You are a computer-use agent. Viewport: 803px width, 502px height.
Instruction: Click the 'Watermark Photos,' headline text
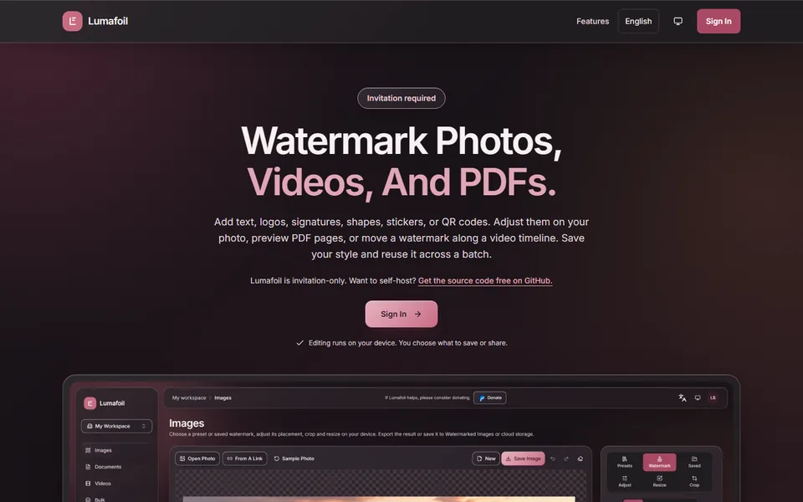(401, 141)
